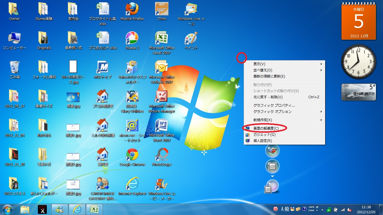Image resolution: width=383 pixels, height=215 pixels.
Task: Choose 画面の解像度(C) from context menu
Action: [284, 128]
